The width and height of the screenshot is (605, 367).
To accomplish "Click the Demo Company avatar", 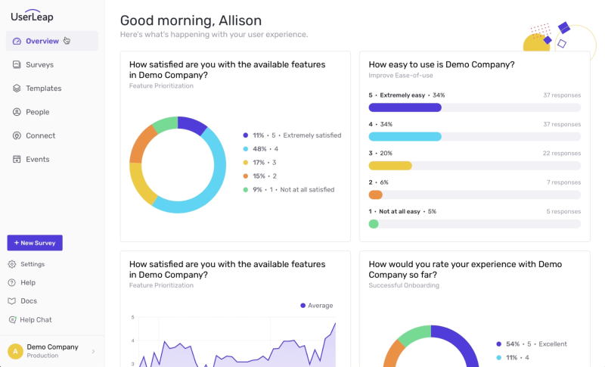I will (15, 351).
